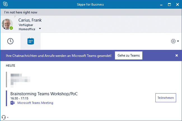The width and height of the screenshot is (182, 121).
Task: Edit the personal note "I'm not here right now"
Action: [x=21, y=12]
